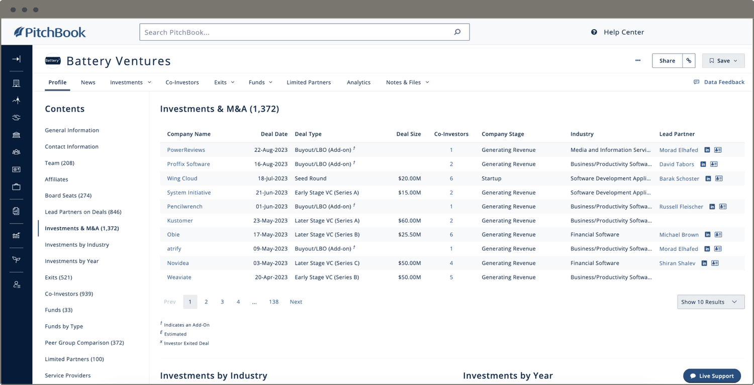Viewport: 754px width, 385px height.
Task: Open the briefcase icon in sidebar
Action: coord(16,187)
